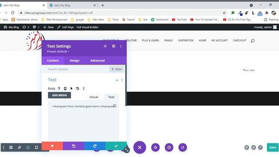279x157 pixels.
Task: Click ADD MEDIA button
Action: (x=59, y=95)
